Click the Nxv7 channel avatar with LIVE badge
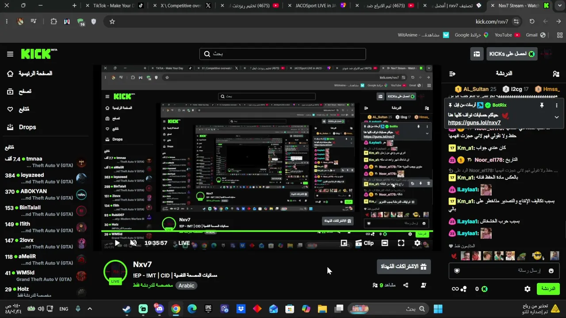This screenshot has height=318, width=566. [x=115, y=273]
